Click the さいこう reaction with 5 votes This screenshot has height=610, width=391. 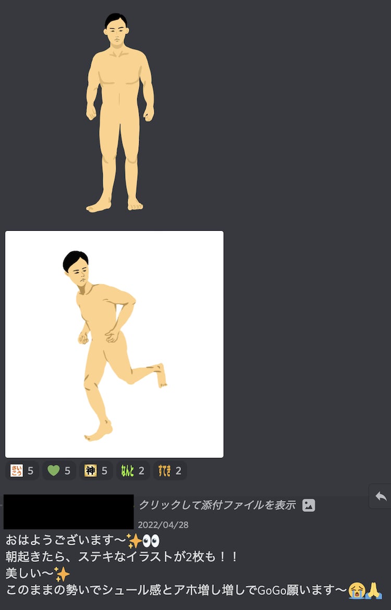pyautogui.click(x=22, y=471)
